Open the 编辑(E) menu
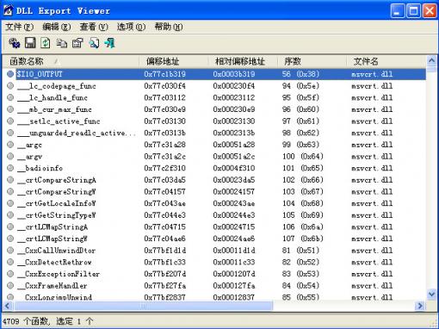 tap(56, 27)
